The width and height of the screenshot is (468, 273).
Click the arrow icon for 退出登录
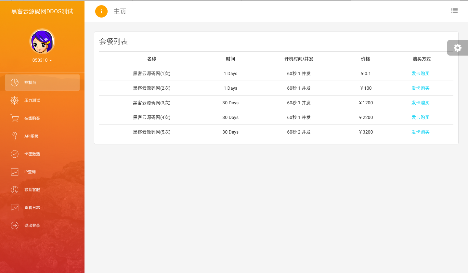15,226
